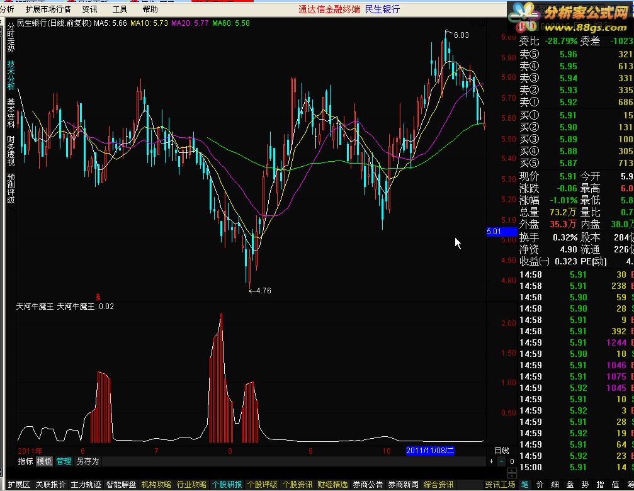Screen dimensions: 634x491
Task: Click the 卖① 5.92 order row
Action: pyautogui.click(x=576, y=102)
